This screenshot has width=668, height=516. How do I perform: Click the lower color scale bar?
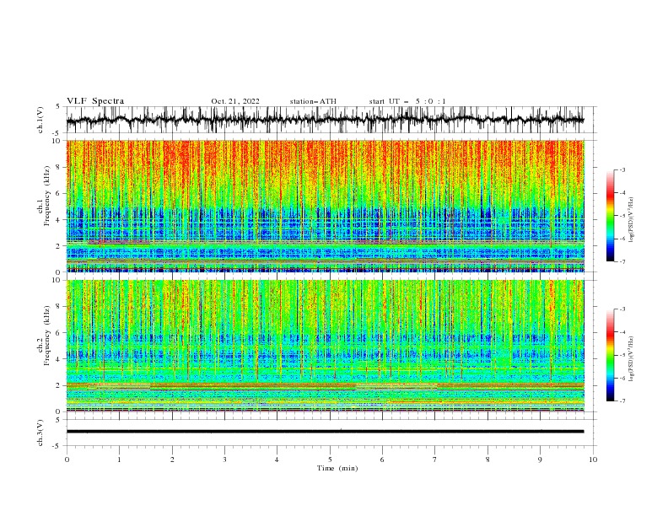pyautogui.click(x=610, y=355)
